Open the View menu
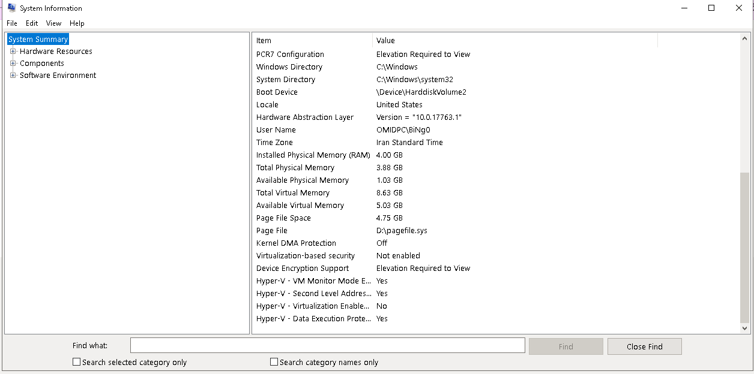This screenshot has height=374, width=754. [x=54, y=23]
